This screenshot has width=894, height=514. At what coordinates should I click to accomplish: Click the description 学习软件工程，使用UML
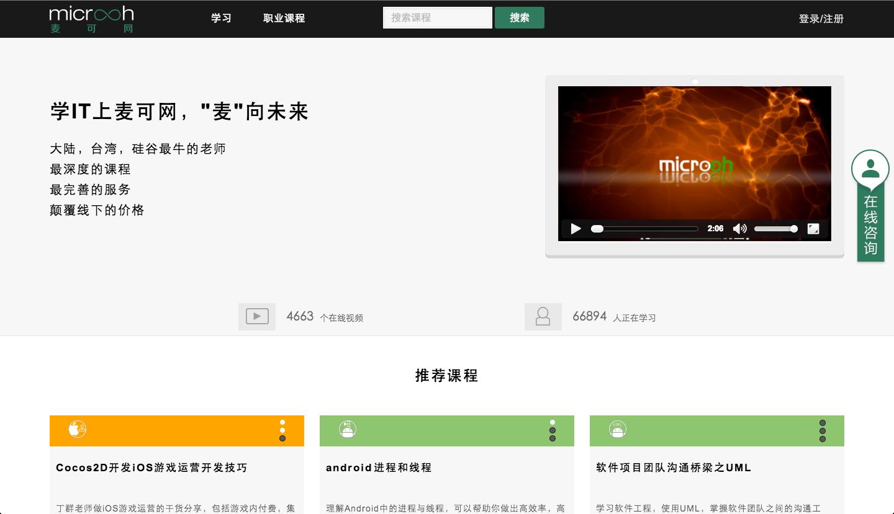pyautogui.click(x=708, y=508)
